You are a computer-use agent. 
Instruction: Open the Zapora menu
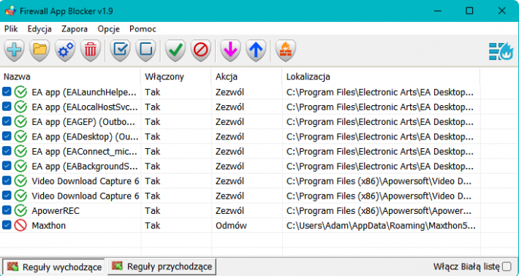coord(75,29)
